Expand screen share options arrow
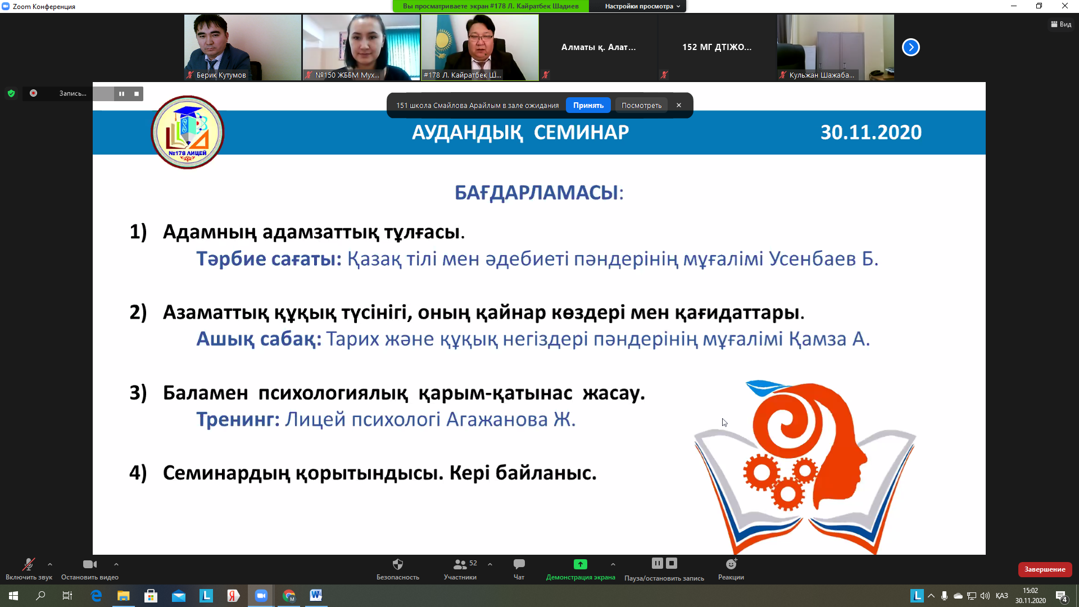The image size is (1079, 607). click(613, 564)
